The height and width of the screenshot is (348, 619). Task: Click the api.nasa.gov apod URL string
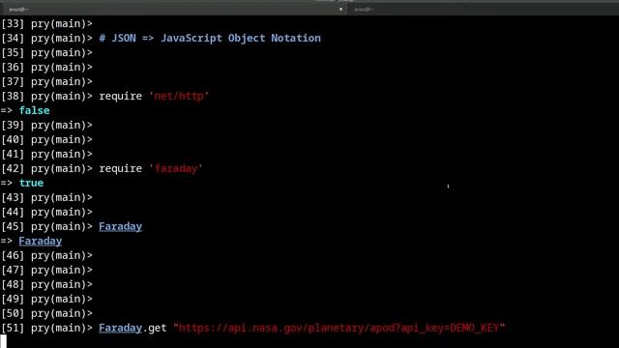339,328
